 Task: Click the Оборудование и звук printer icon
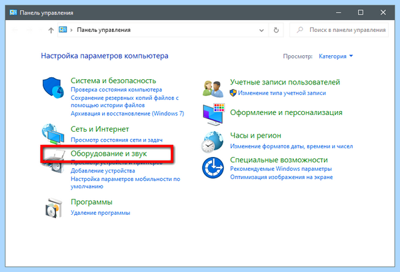coord(53,162)
